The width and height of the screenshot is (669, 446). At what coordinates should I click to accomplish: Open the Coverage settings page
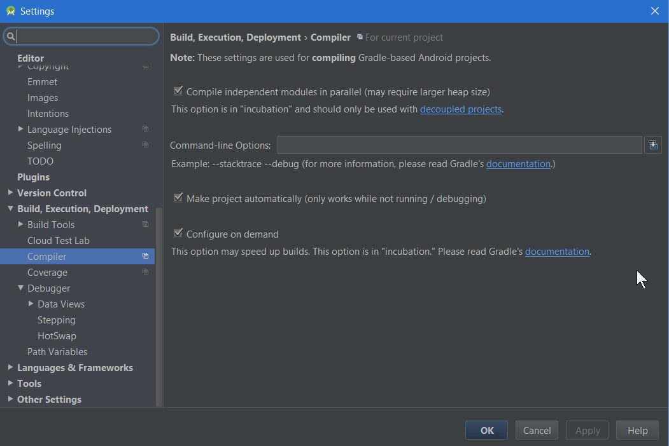pos(47,272)
